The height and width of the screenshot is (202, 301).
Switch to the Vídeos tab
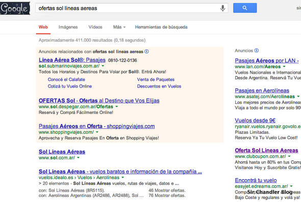95,27
